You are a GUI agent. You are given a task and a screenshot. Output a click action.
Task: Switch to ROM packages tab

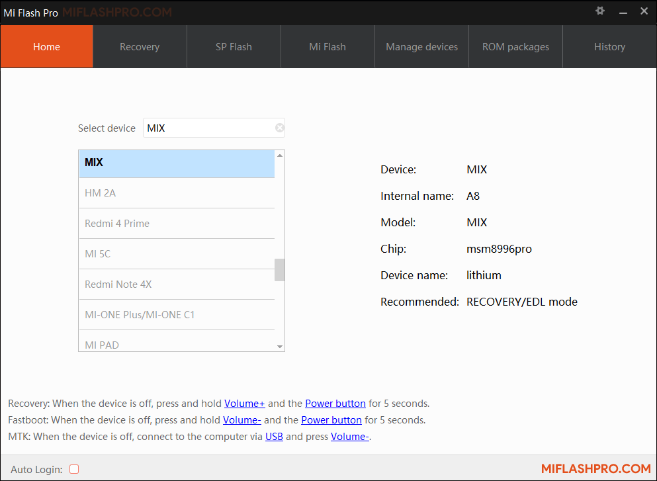(x=515, y=46)
